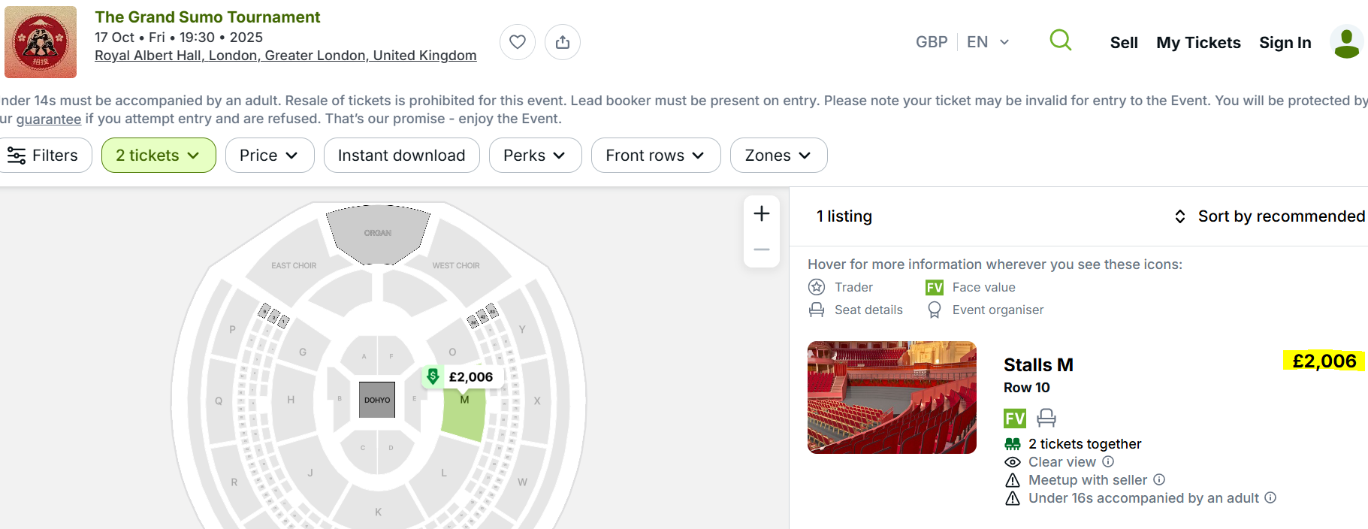Open the guarantee link
The image size is (1368, 529).
pyautogui.click(x=49, y=119)
